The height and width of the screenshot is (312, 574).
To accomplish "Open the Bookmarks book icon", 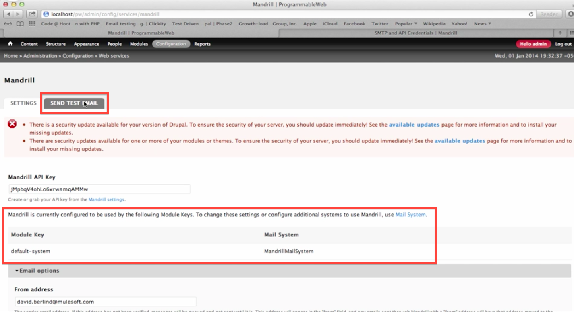I will [x=20, y=24].
